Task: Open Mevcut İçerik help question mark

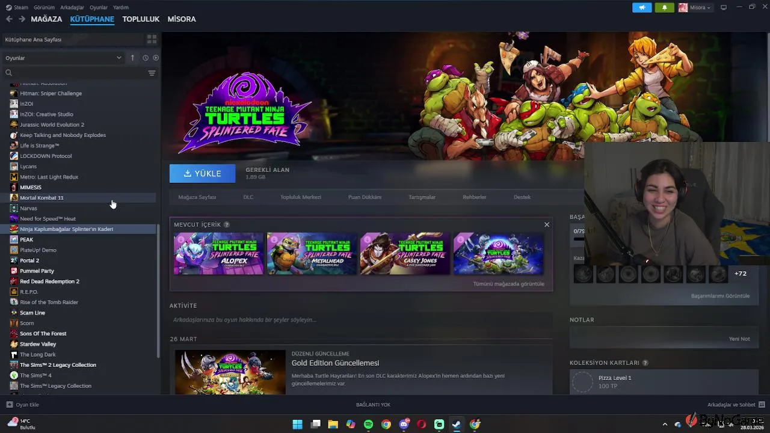Action: tap(227, 225)
